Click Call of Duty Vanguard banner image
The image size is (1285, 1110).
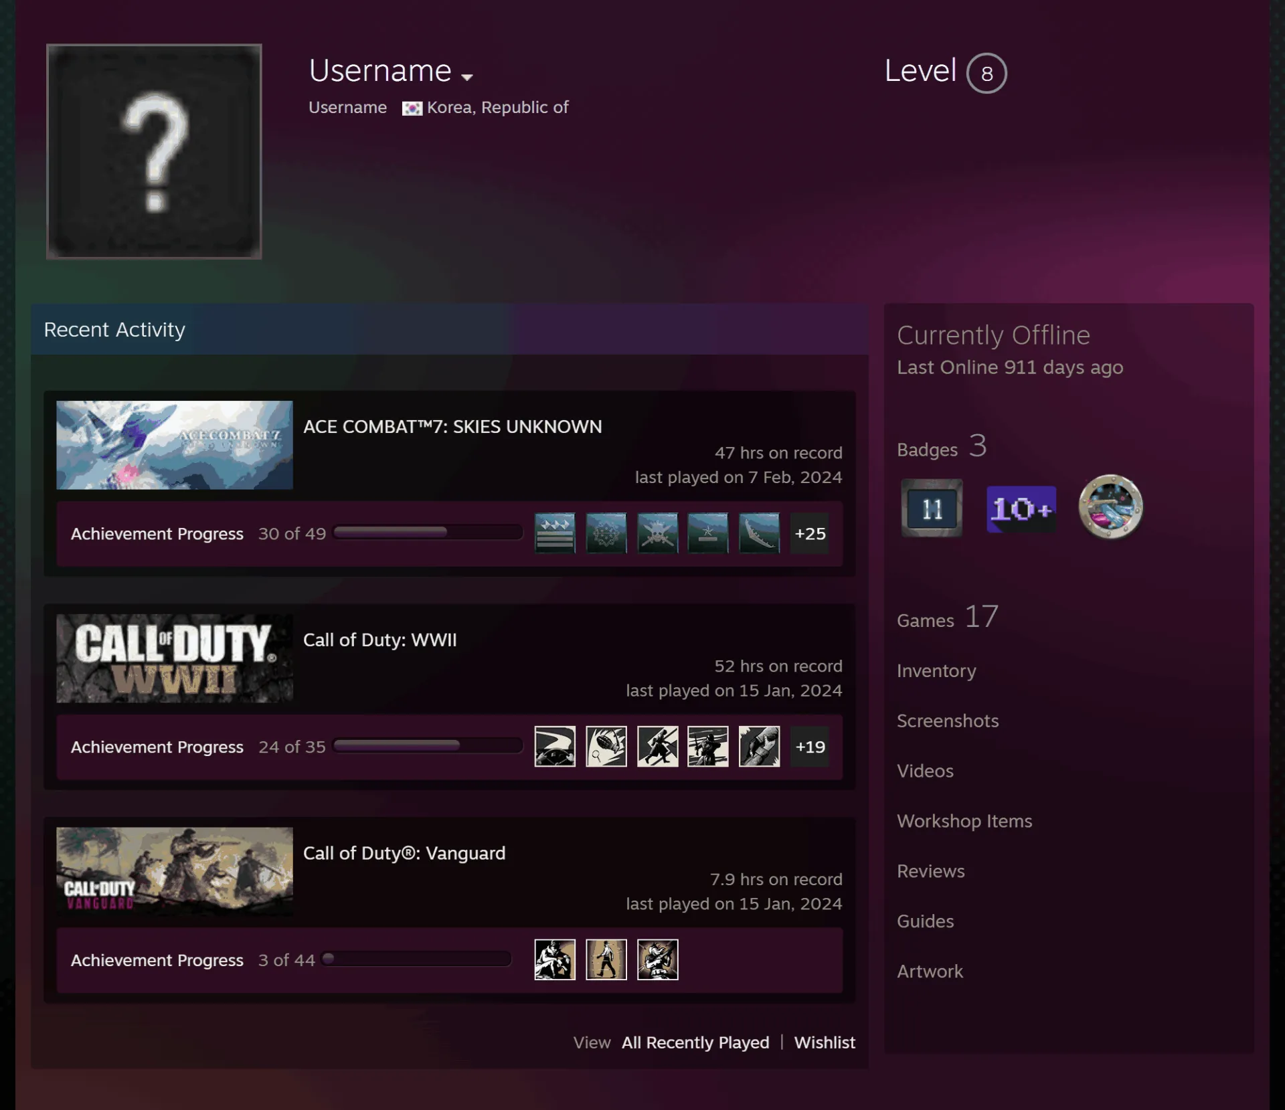click(175, 872)
